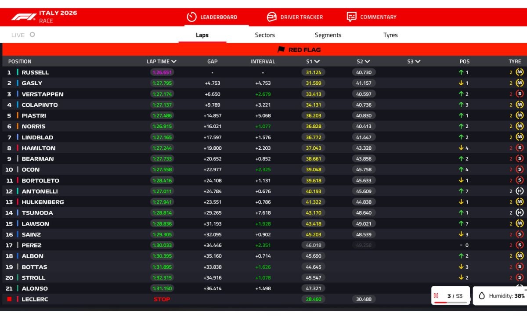
Task: Click Lawson's medium tyre icon
Action: pos(520,223)
